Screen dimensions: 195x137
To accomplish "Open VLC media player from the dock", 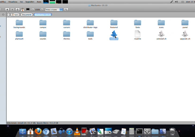I will [77, 131].
